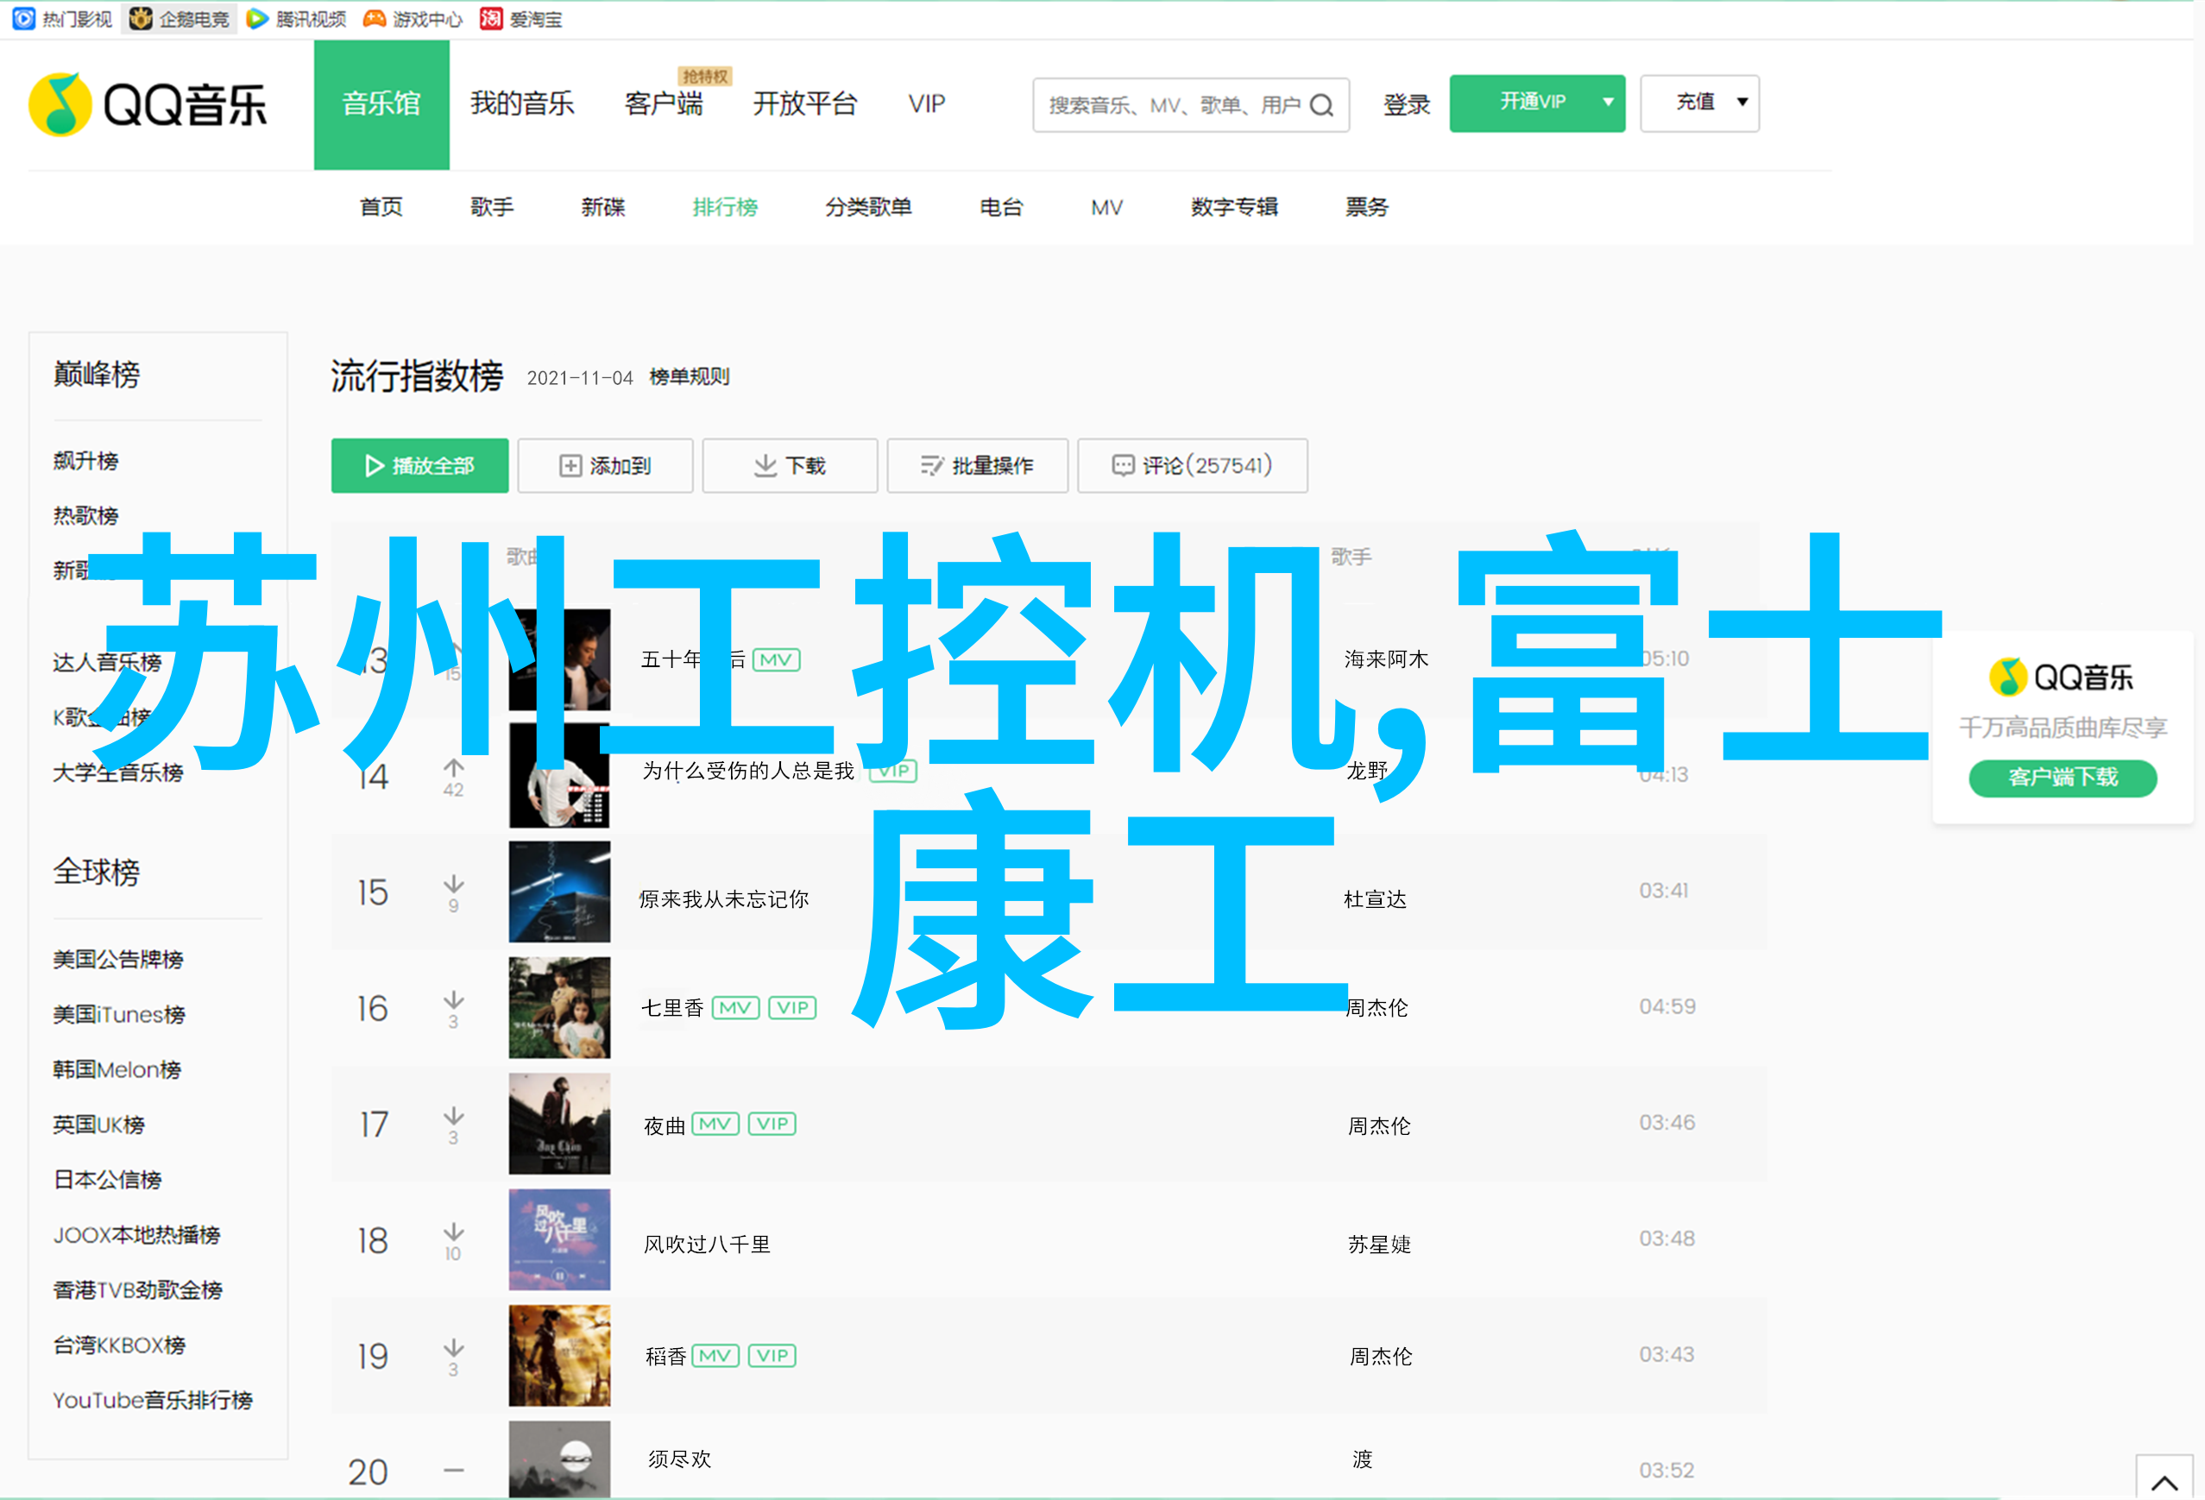2205x1500 pixels.
Task: Open 热门影视 shortcut icon
Action: pyautogui.click(x=23, y=18)
